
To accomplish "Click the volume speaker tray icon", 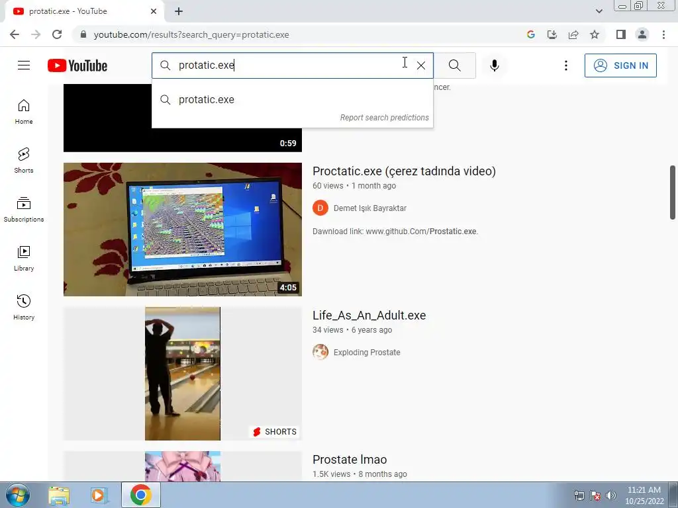I will click(x=611, y=495).
